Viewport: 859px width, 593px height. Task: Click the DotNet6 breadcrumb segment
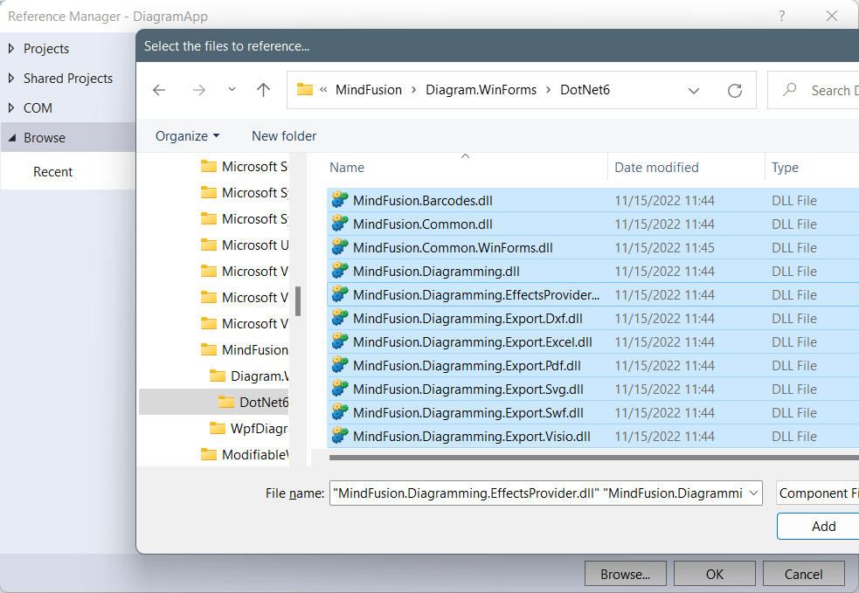tap(585, 90)
